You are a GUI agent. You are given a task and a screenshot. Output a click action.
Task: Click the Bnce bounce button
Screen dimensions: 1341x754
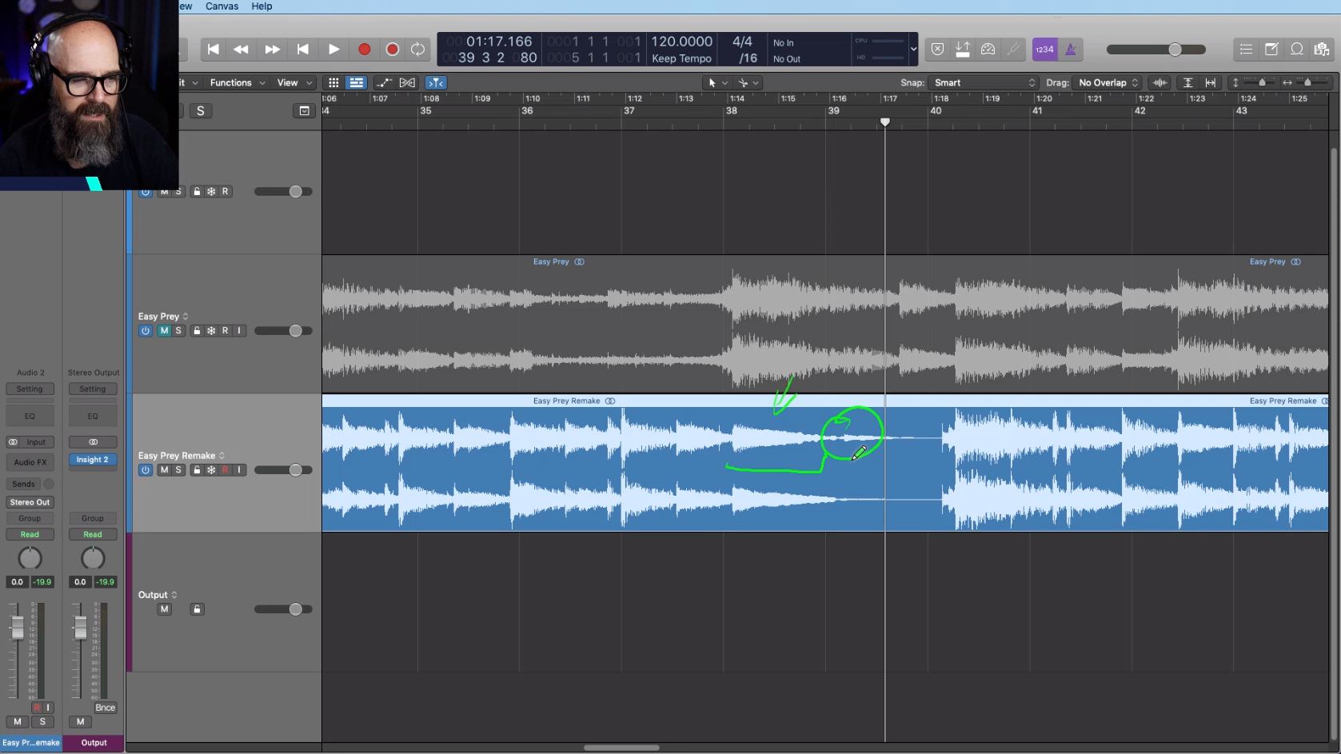(106, 708)
